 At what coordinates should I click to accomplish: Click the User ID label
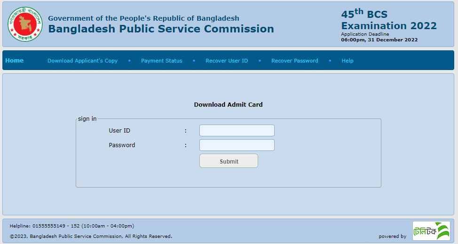point(119,131)
